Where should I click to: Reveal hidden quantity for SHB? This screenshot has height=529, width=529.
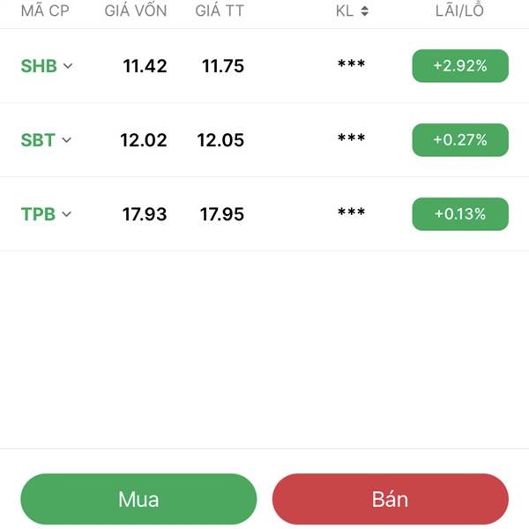(x=351, y=64)
